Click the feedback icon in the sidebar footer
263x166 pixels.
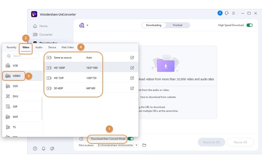[x=52, y=149]
